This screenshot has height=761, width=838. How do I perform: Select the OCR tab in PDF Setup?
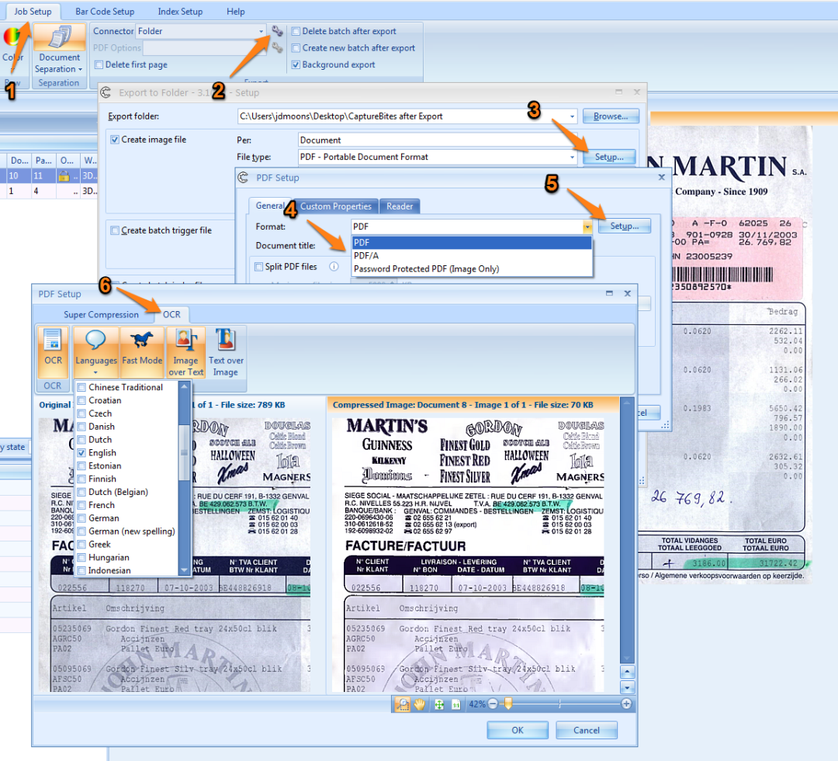click(171, 315)
